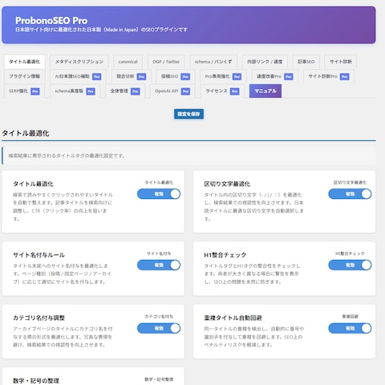Click the カテゴリ名付与調整 card heading
Viewport: 385px width, 385px height.
(39, 318)
